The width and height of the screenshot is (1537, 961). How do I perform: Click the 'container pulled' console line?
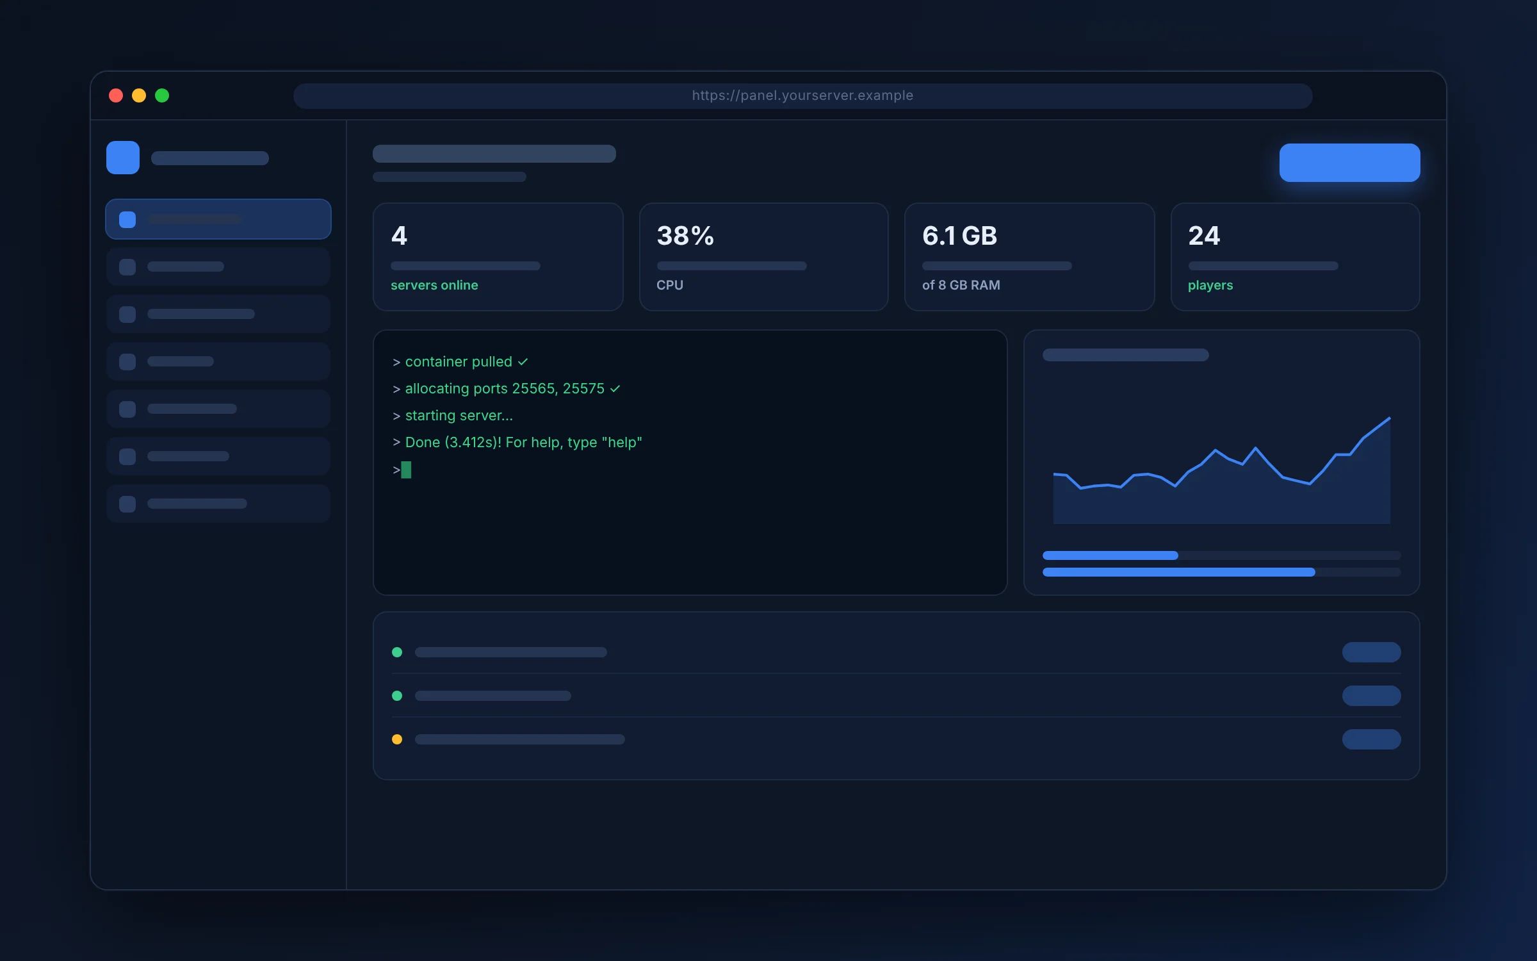[x=460, y=362]
